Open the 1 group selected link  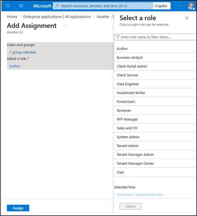(23, 52)
